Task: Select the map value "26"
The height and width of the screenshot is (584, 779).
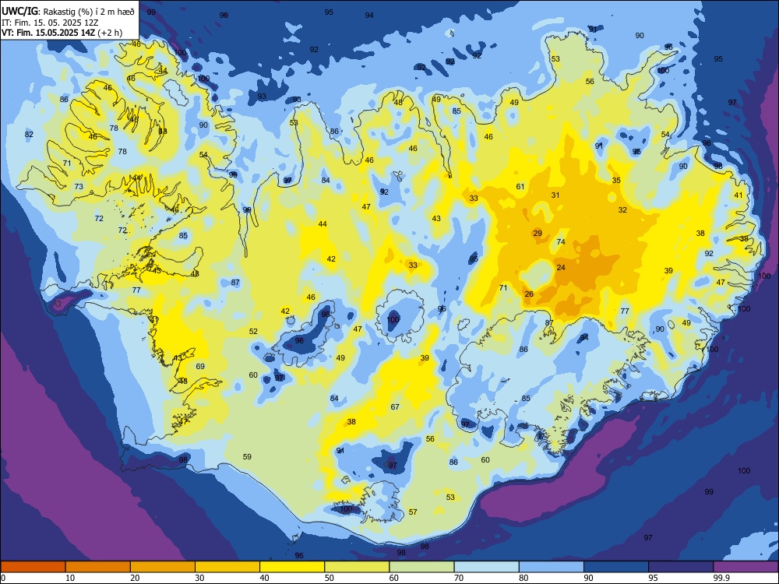Action: (x=529, y=294)
